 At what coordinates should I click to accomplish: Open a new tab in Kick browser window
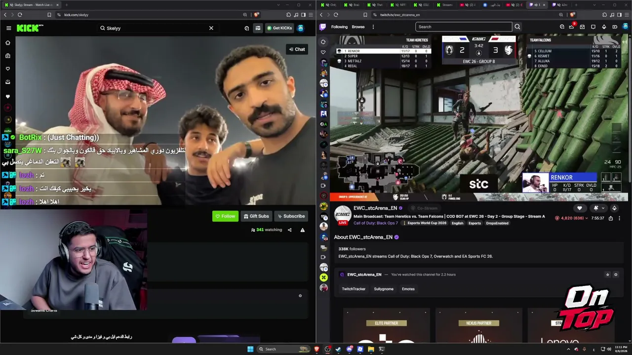pyautogui.click(x=66, y=5)
